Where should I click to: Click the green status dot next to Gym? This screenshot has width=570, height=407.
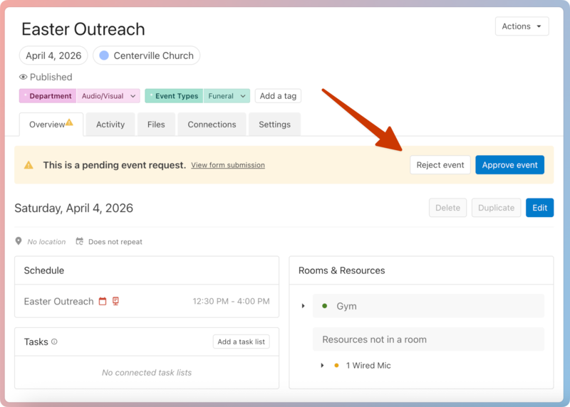325,306
